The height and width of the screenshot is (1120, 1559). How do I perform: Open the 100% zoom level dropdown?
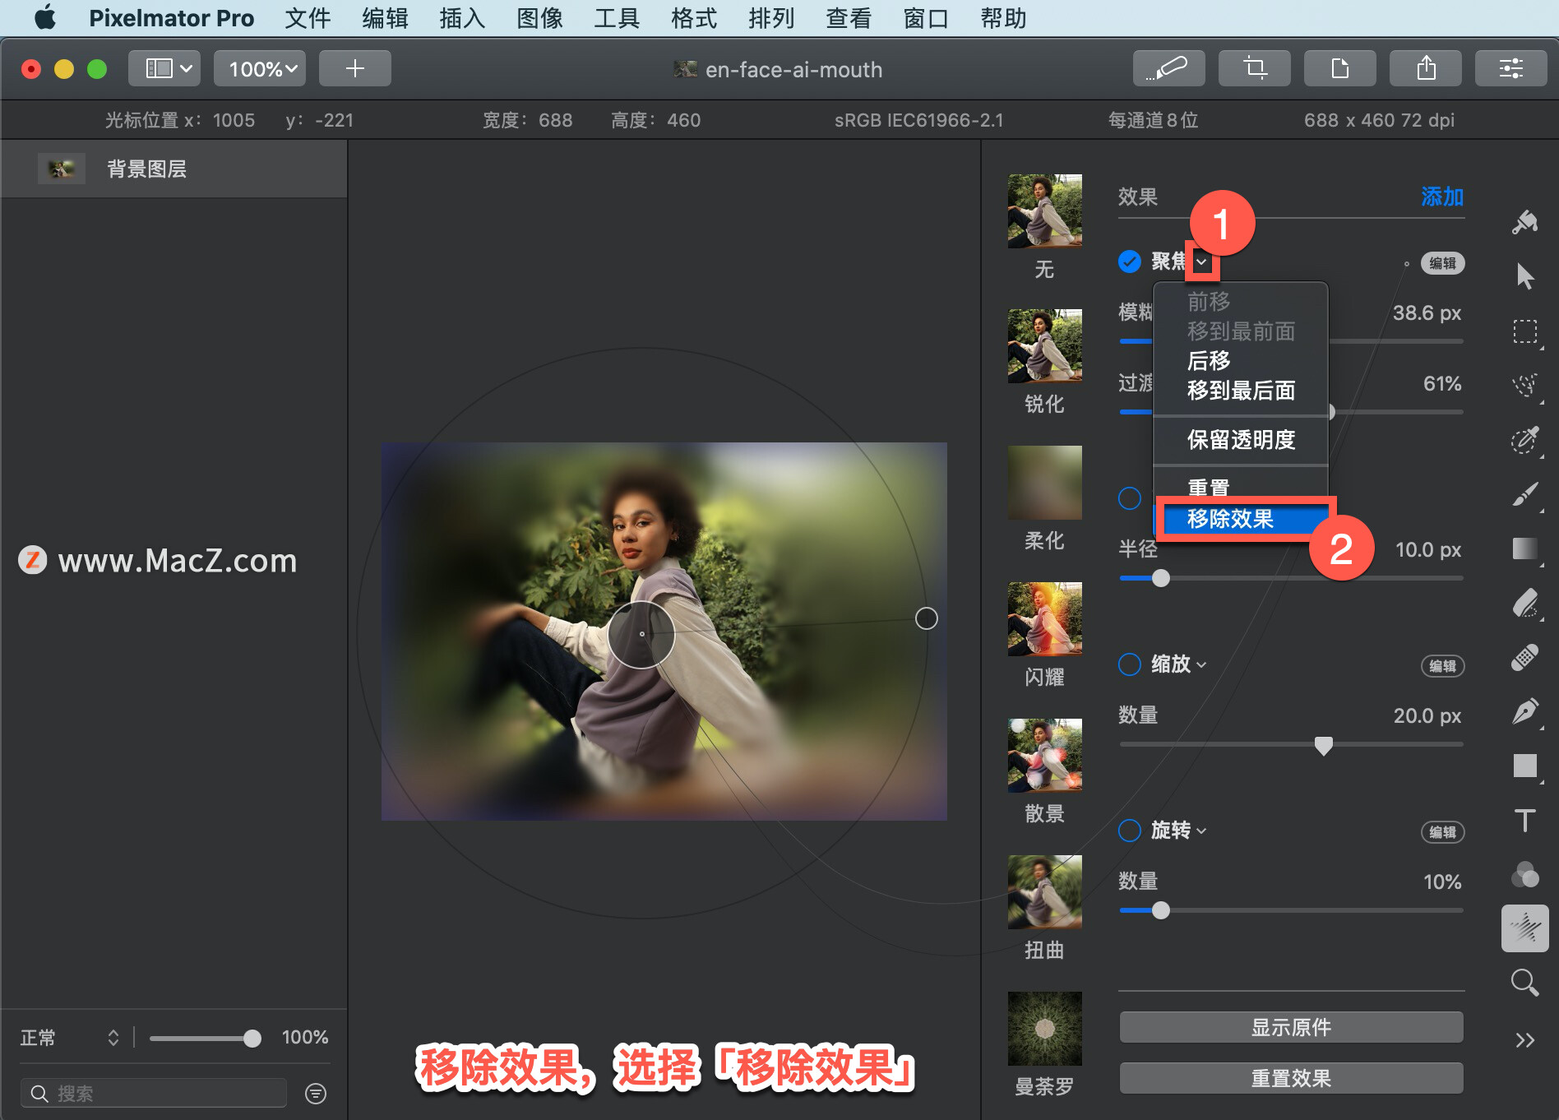[260, 68]
